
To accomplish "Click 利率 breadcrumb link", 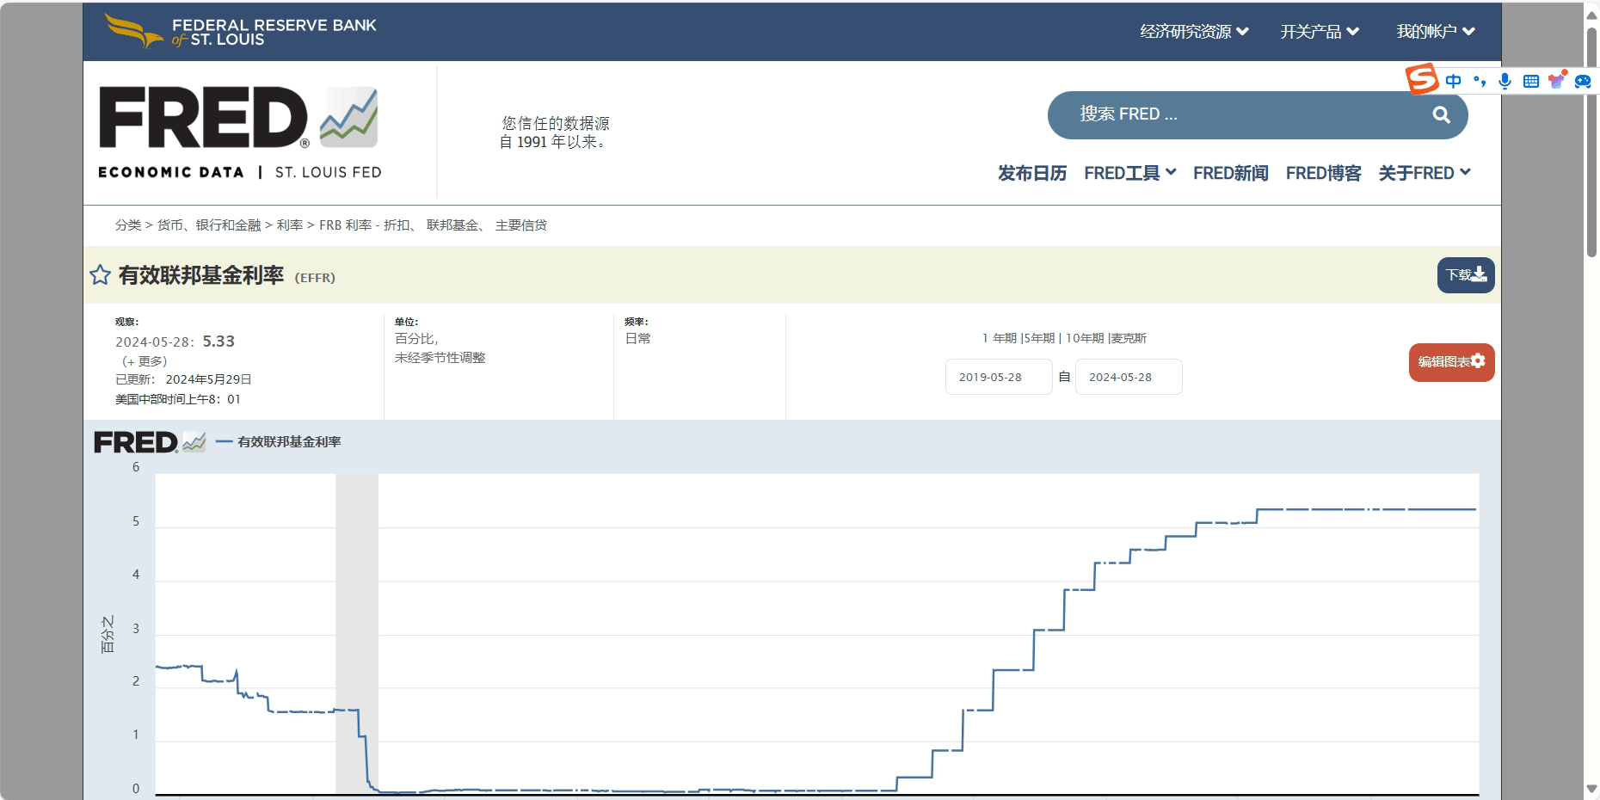I will point(290,225).
